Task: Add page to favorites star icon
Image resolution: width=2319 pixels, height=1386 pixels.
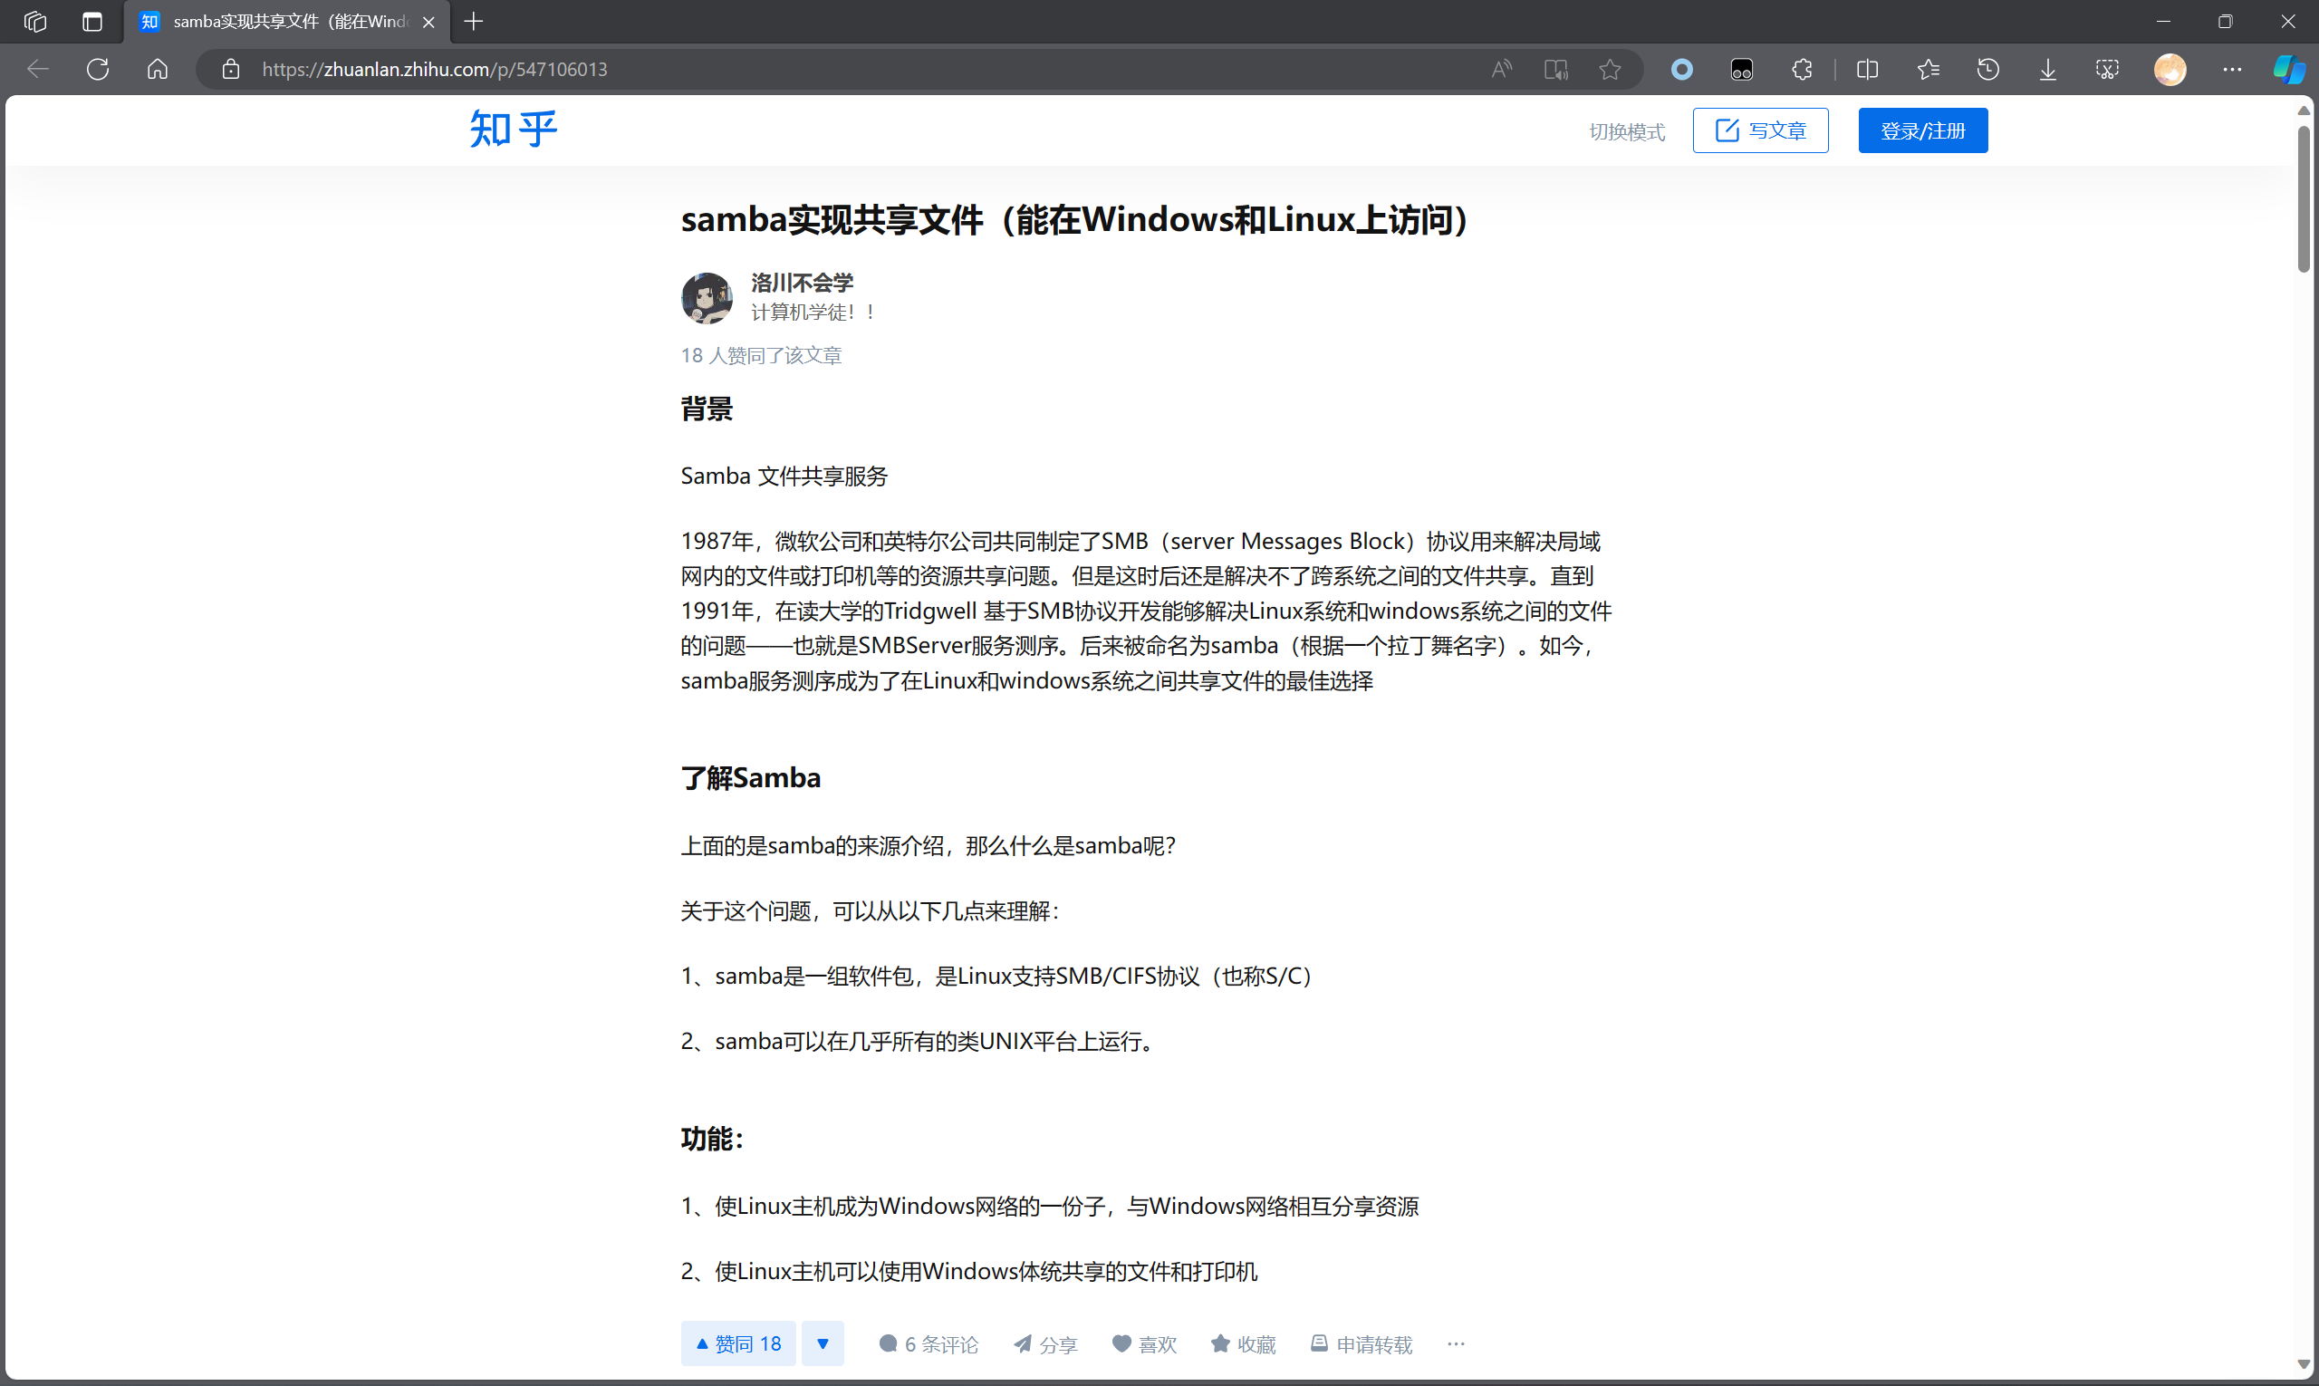Action: [x=1609, y=69]
